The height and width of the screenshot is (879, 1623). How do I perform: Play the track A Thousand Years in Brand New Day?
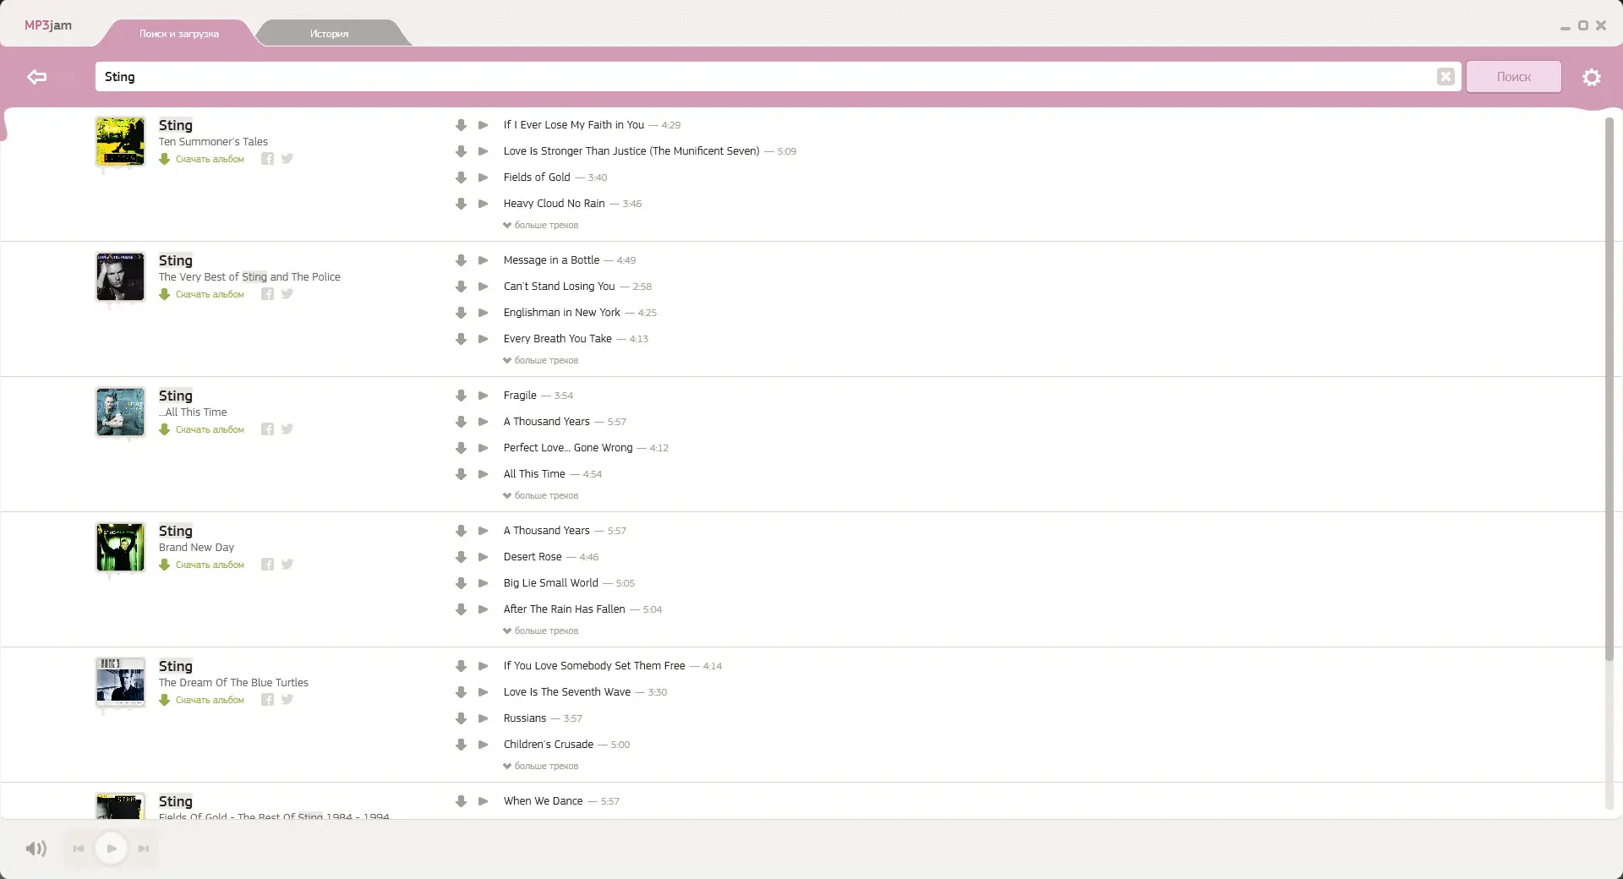click(x=484, y=531)
